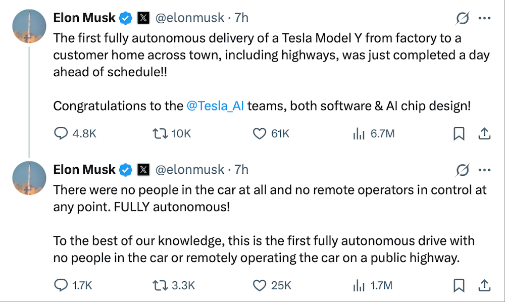Viewport: 505px width, 302px height.
Task: Open the Grok icon on second tweet
Action: (462, 170)
